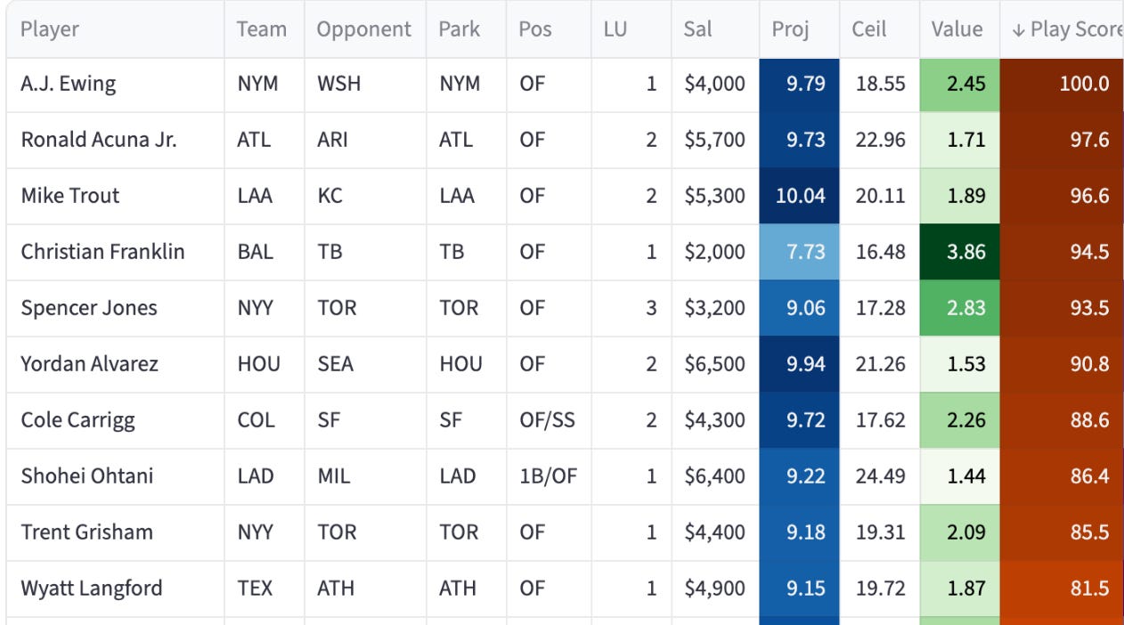This screenshot has height=625, width=1124.
Task: Click the Play Score column sort header
Action: pyautogui.click(x=1062, y=29)
